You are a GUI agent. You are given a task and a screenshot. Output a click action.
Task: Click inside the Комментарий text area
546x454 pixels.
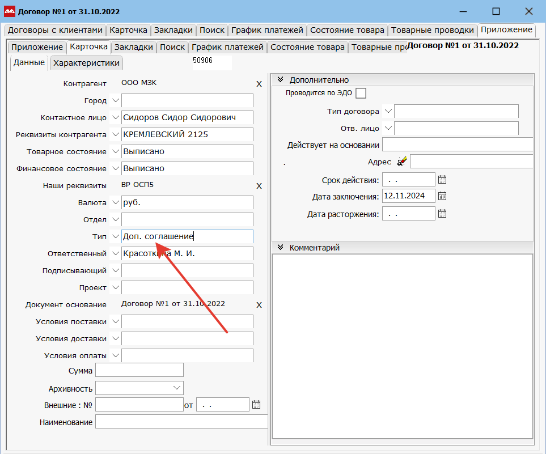coord(402,346)
